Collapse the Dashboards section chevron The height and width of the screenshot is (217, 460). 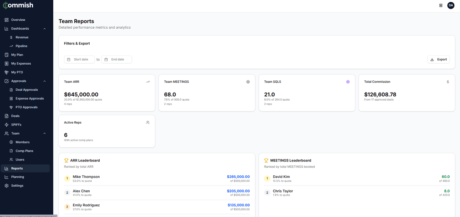tap(44, 29)
